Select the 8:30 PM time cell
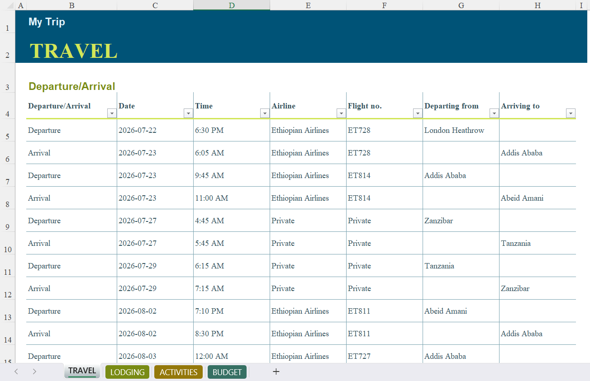Screen dimensions: 590x381 click(232, 334)
